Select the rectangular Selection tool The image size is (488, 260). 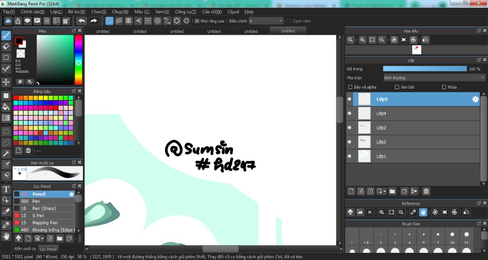coord(6,131)
